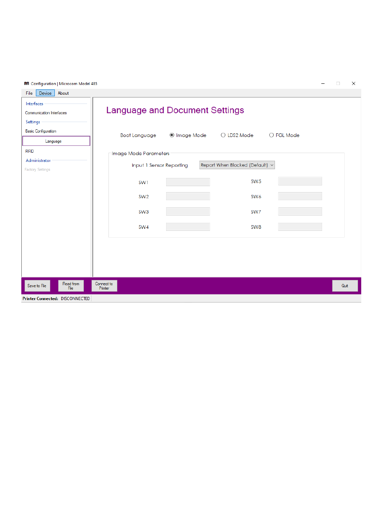Open the File menu
This screenshot has width=383, height=514.
[x=29, y=93]
